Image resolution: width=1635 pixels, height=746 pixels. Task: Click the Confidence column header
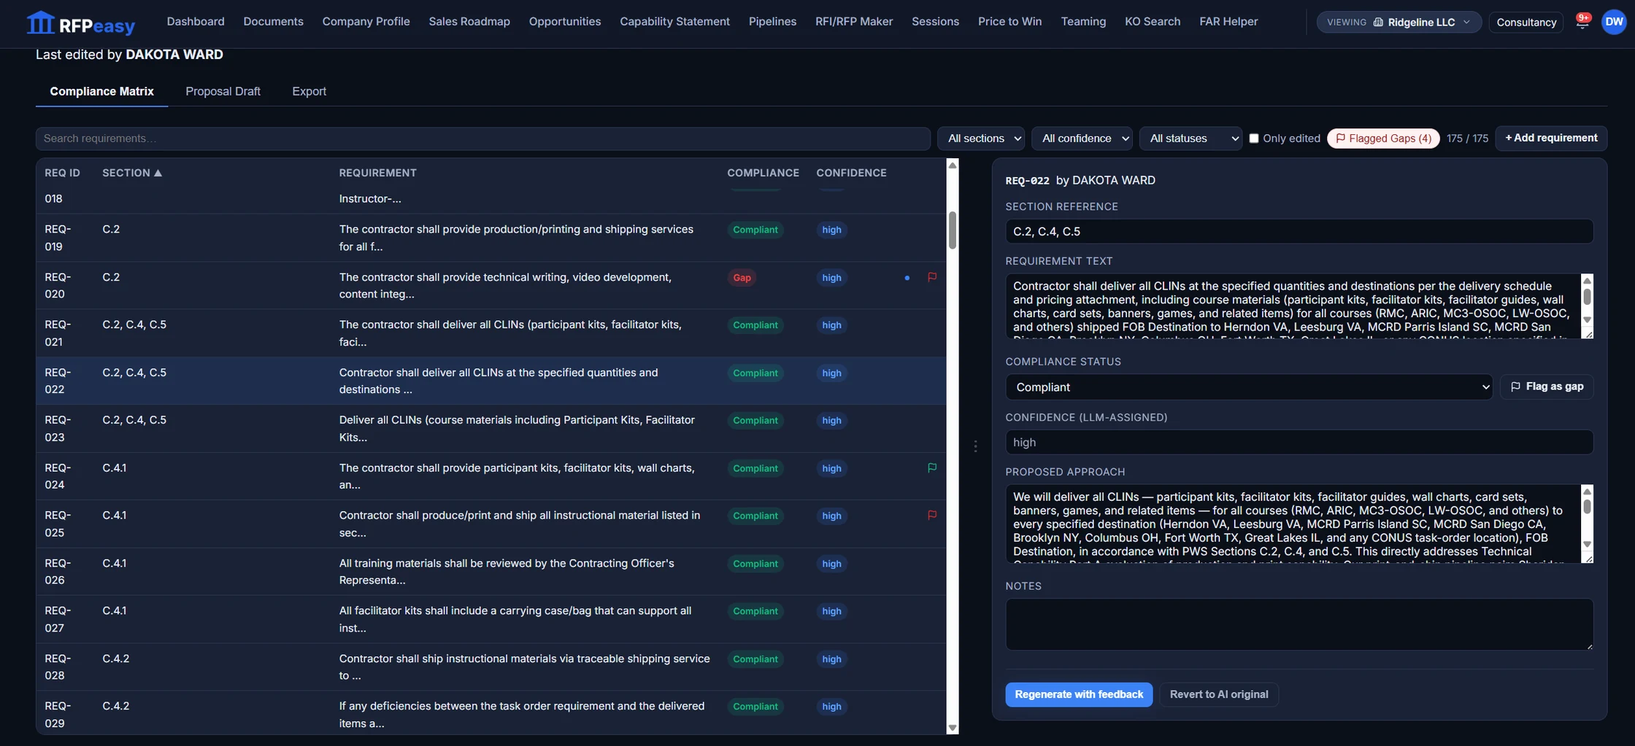851,173
